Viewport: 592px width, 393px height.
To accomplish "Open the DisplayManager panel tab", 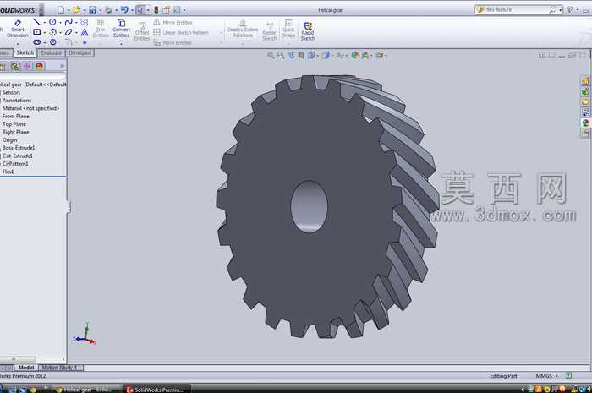I will pos(39,67).
